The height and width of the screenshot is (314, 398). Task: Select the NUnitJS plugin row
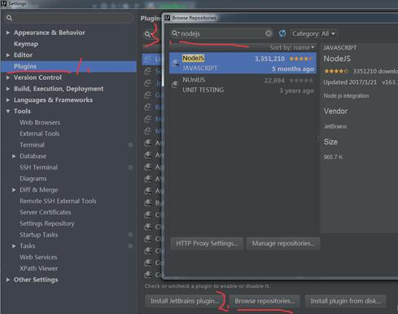(243, 85)
